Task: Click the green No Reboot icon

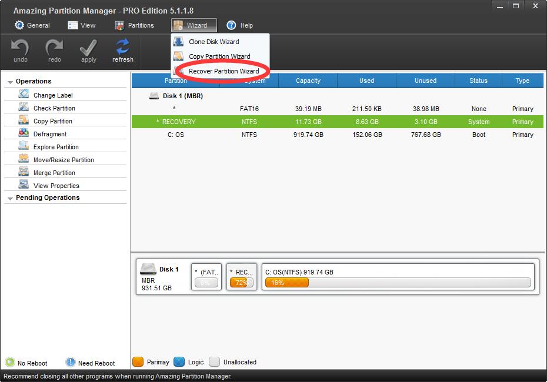Action: tap(10, 363)
